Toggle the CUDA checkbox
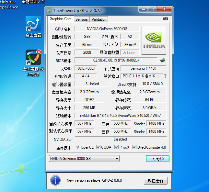This screenshot has height=192, width=209. coord(99,147)
